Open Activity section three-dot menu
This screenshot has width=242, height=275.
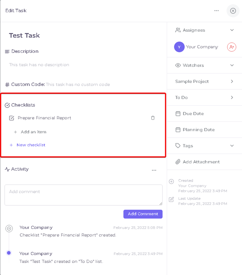pyautogui.click(x=154, y=170)
